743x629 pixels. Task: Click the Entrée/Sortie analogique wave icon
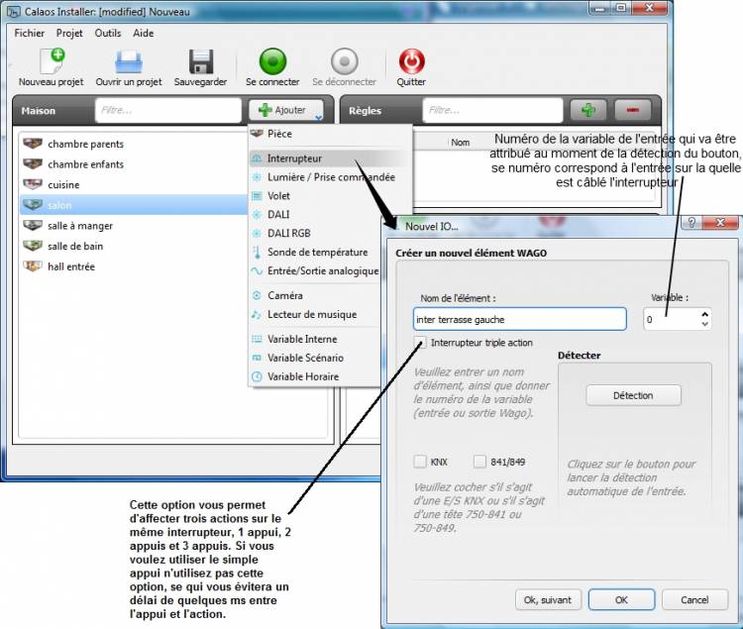coord(257,271)
